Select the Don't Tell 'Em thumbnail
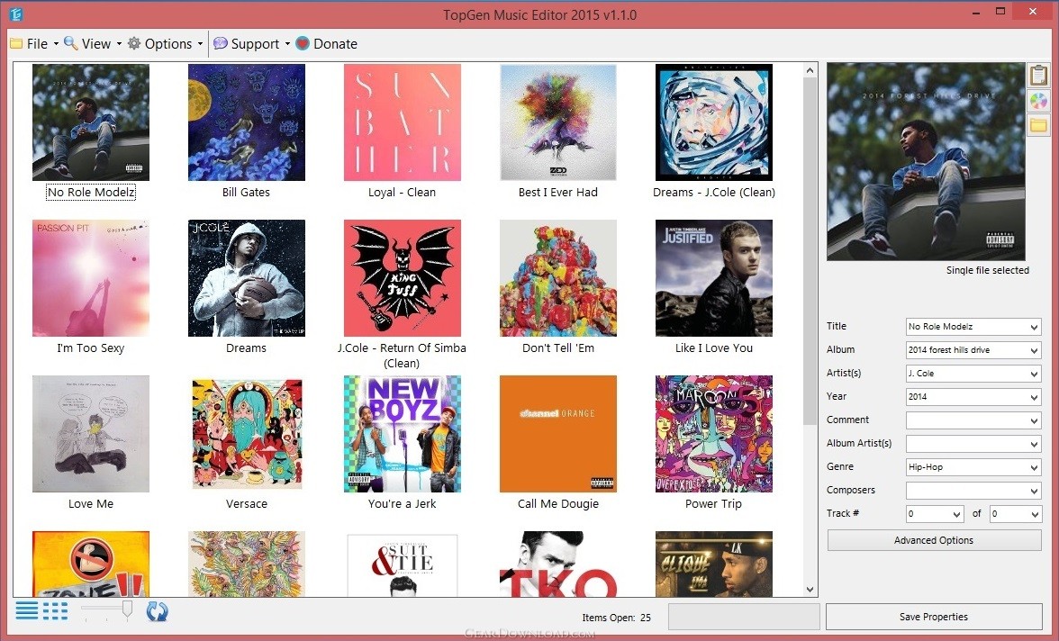1059x641 pixels. click(x=558, y=278)
